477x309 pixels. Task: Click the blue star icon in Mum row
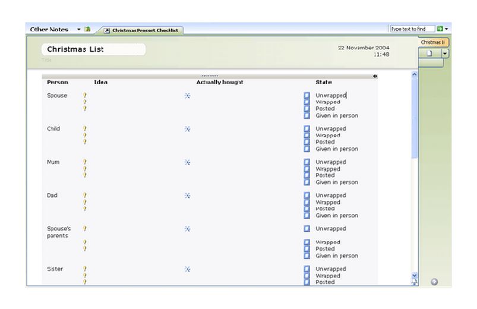pyautogui.click(x=187, y=162)
